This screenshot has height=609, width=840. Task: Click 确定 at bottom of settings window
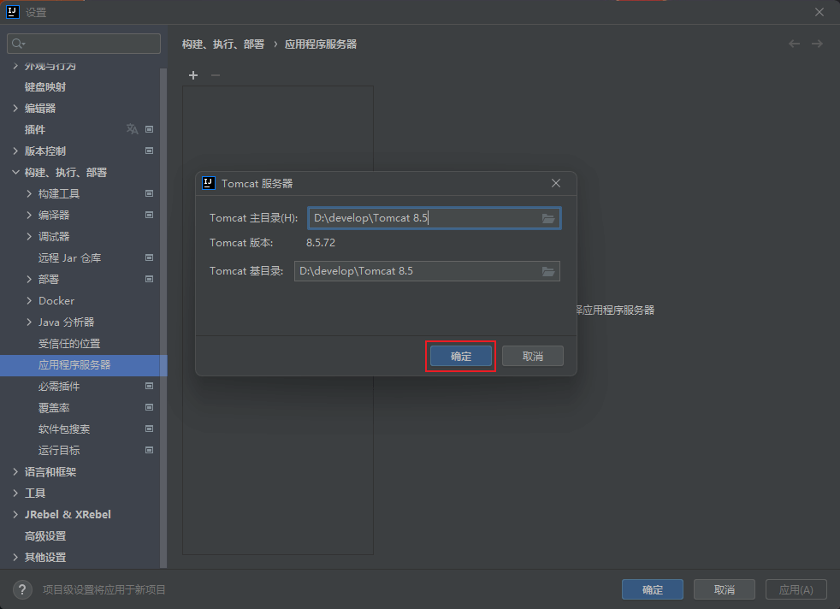point(653,589)
